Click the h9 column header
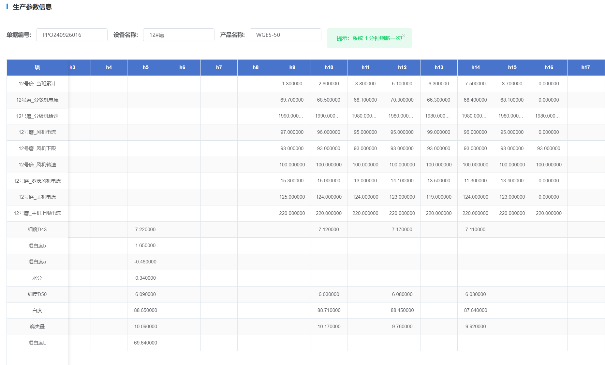The image size is (605, 365). pyautogui.click(x=292, y=67)
